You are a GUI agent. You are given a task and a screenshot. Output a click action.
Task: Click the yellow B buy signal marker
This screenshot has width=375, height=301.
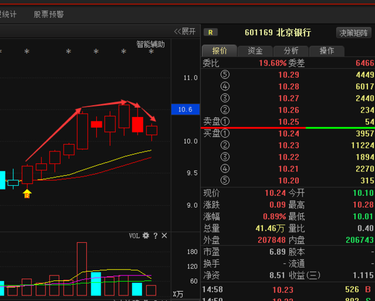(x=27, y=194)
